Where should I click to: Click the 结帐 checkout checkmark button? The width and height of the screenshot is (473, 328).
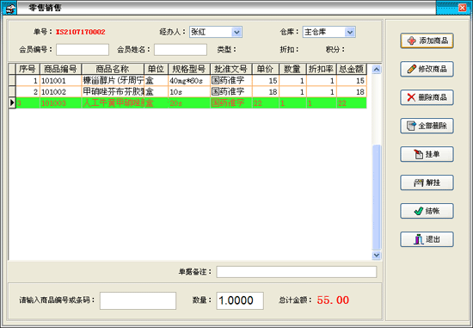[427, 211]
